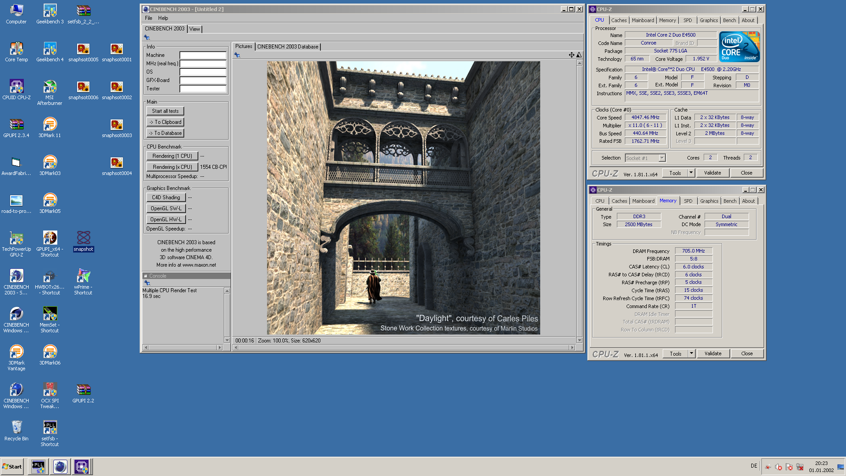This screenshot has width=846, height=476.
Task: Open Bench tab in lower CPU-Z window
Action: tap(730, 201)
